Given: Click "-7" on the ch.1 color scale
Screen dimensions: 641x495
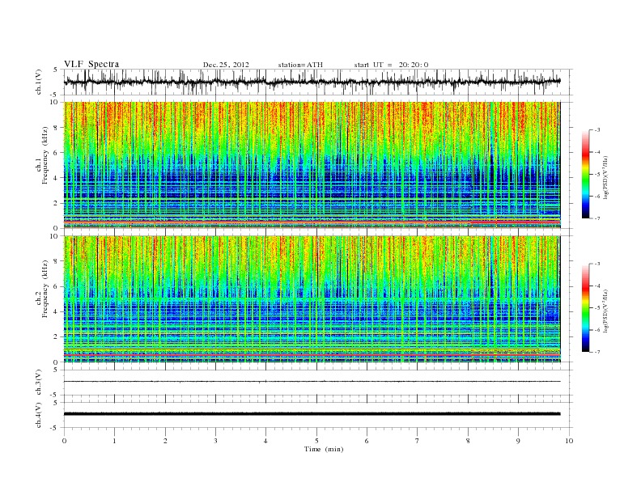Looking at the screenshot, I should [597, 218].
